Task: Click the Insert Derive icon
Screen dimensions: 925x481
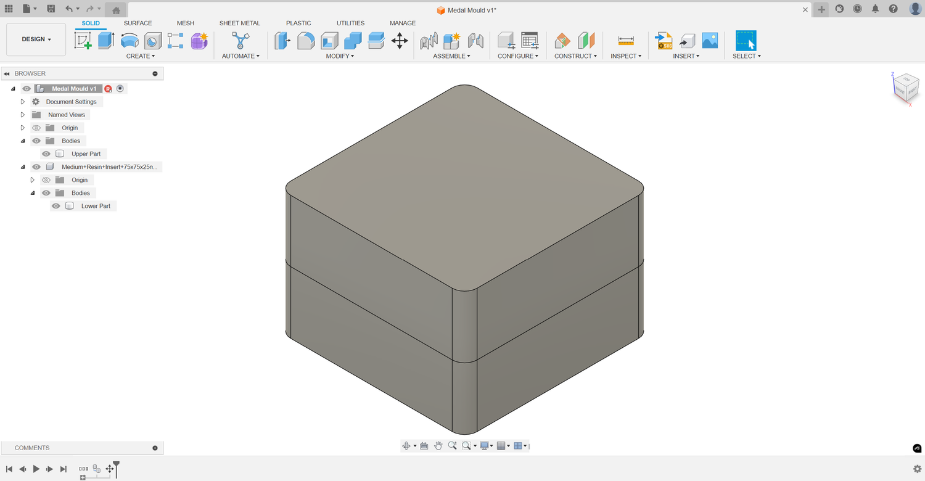Action: point(687,41)
